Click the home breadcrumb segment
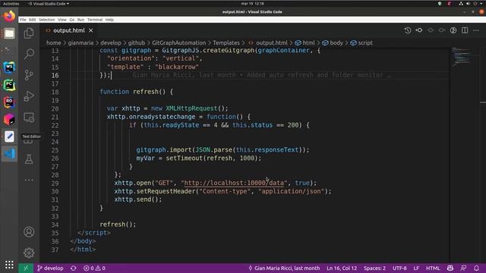 click(54, 42)
